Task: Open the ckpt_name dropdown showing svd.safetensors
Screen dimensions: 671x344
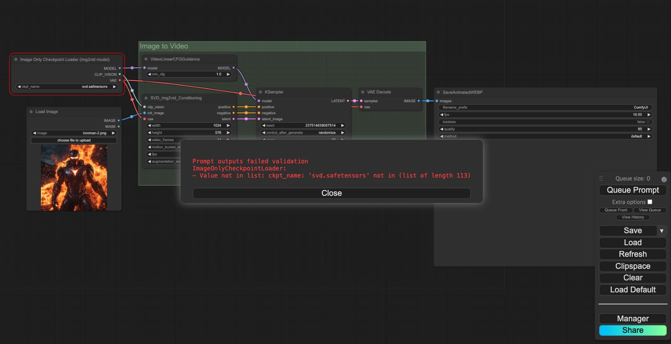Action: point(67,87)
